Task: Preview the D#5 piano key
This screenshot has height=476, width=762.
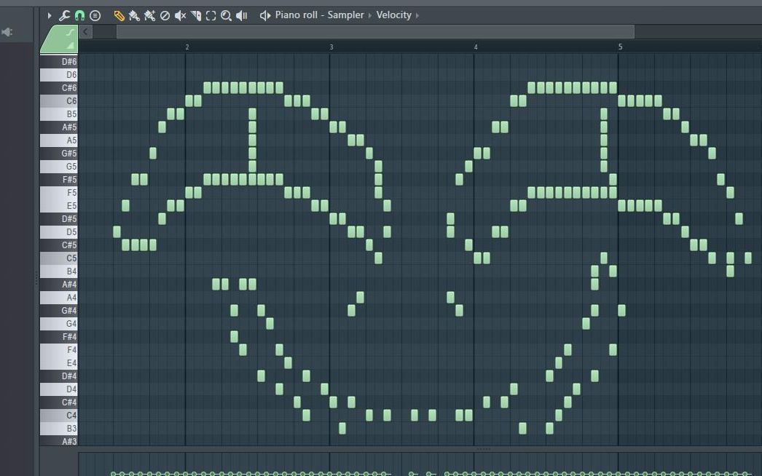Action: [59, 219]
